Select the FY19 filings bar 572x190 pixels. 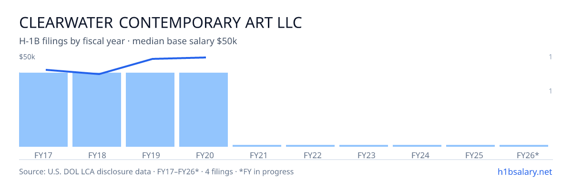point(150,110)
